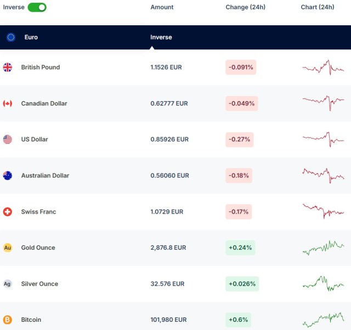Toggle the Inverse switch off
This screenshot has height=330, width=351.
pyautogui.click(x=37, y=7)
